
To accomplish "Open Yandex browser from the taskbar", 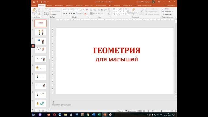I will (x=110, y=115).
